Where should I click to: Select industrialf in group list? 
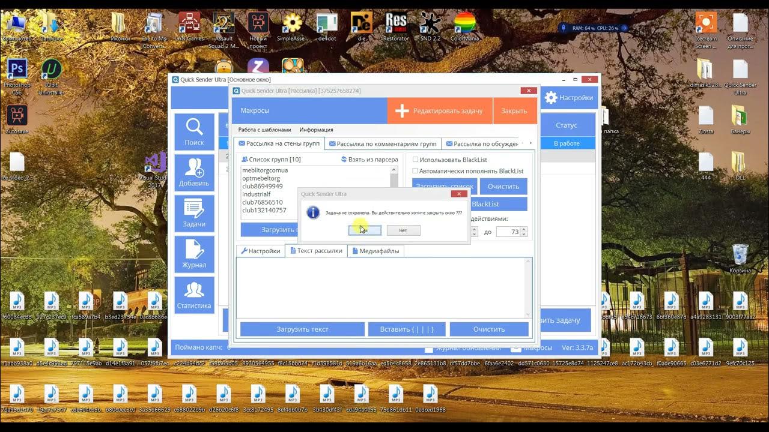point(257,194)
